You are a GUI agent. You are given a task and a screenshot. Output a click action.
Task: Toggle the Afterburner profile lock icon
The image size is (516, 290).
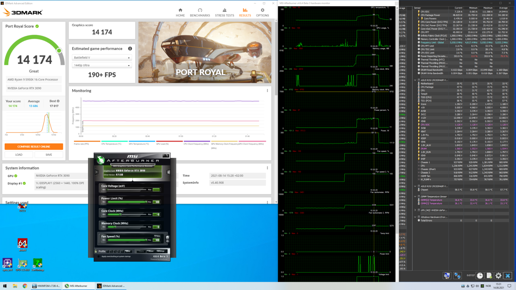tap(96, 251)
